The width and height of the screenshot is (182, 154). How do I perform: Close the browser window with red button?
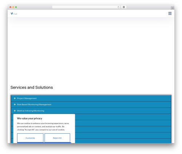[x=11, y=7]
